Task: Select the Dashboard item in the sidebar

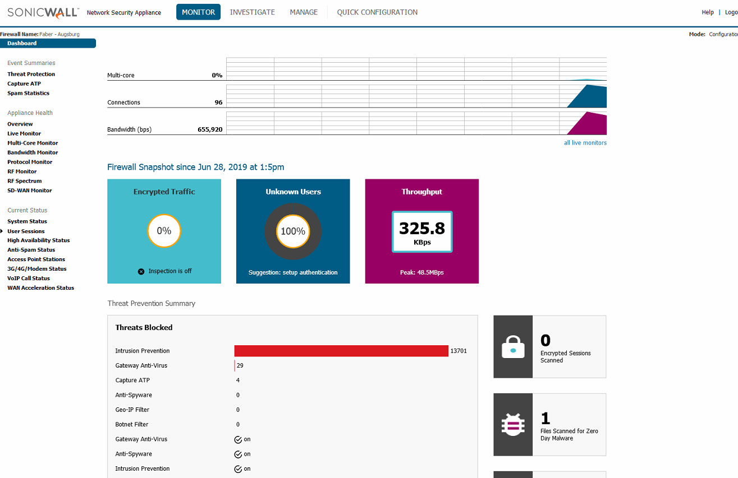Action: tap(48, 43)
